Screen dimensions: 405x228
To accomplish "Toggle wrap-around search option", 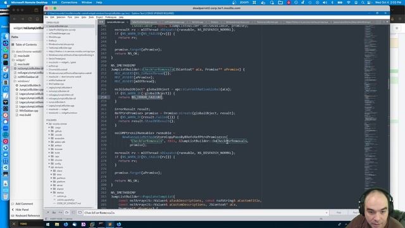I will 67,213.
